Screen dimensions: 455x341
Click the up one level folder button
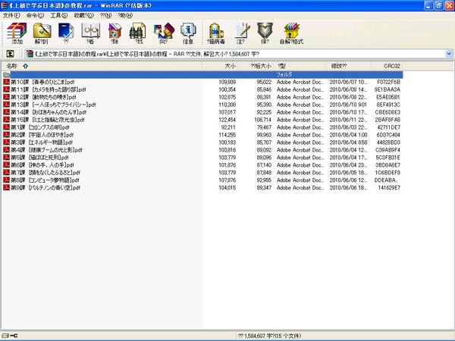pos(10,55)
